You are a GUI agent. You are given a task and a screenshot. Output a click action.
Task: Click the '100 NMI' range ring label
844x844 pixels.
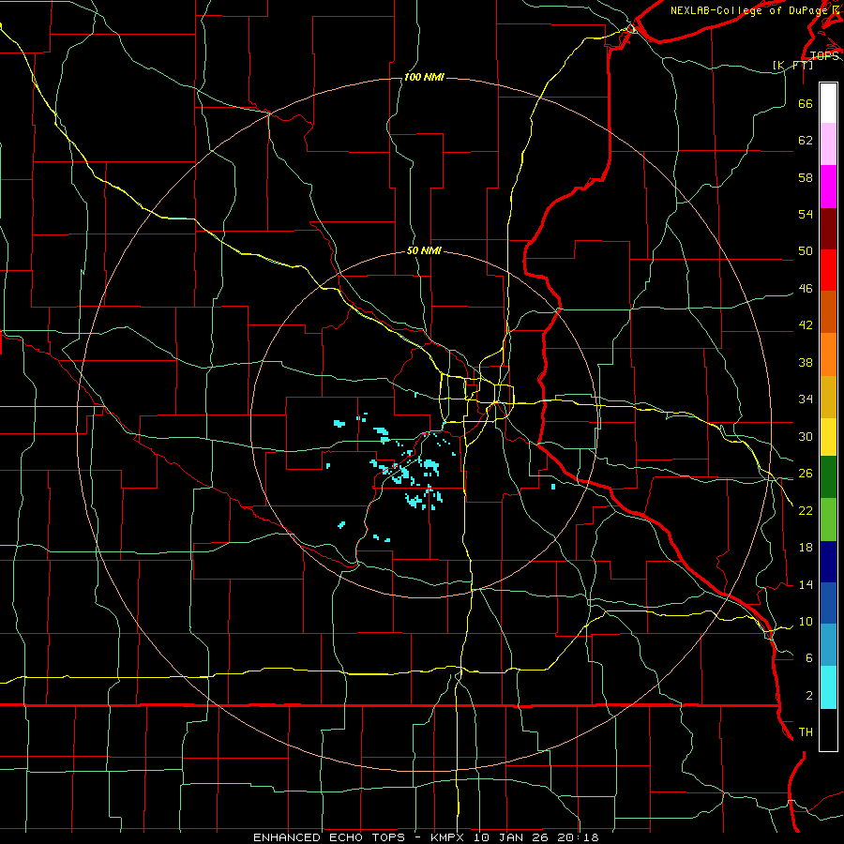click(x=424, y=78)
